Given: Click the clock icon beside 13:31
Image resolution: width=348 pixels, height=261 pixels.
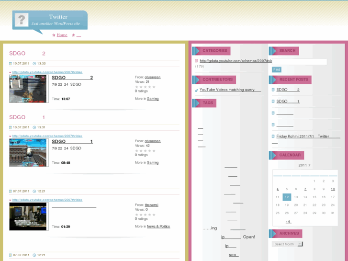Looking at the screenshot, I should pyautogui.click(x=34, y=127).
